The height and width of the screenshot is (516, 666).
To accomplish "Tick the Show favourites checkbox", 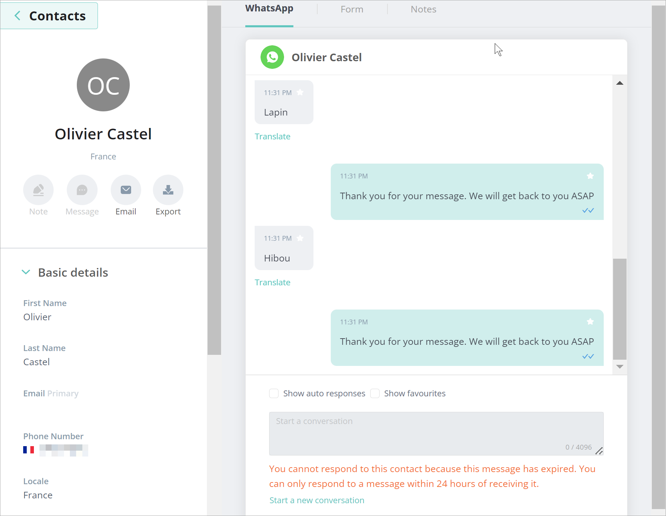I will [375, 394].
